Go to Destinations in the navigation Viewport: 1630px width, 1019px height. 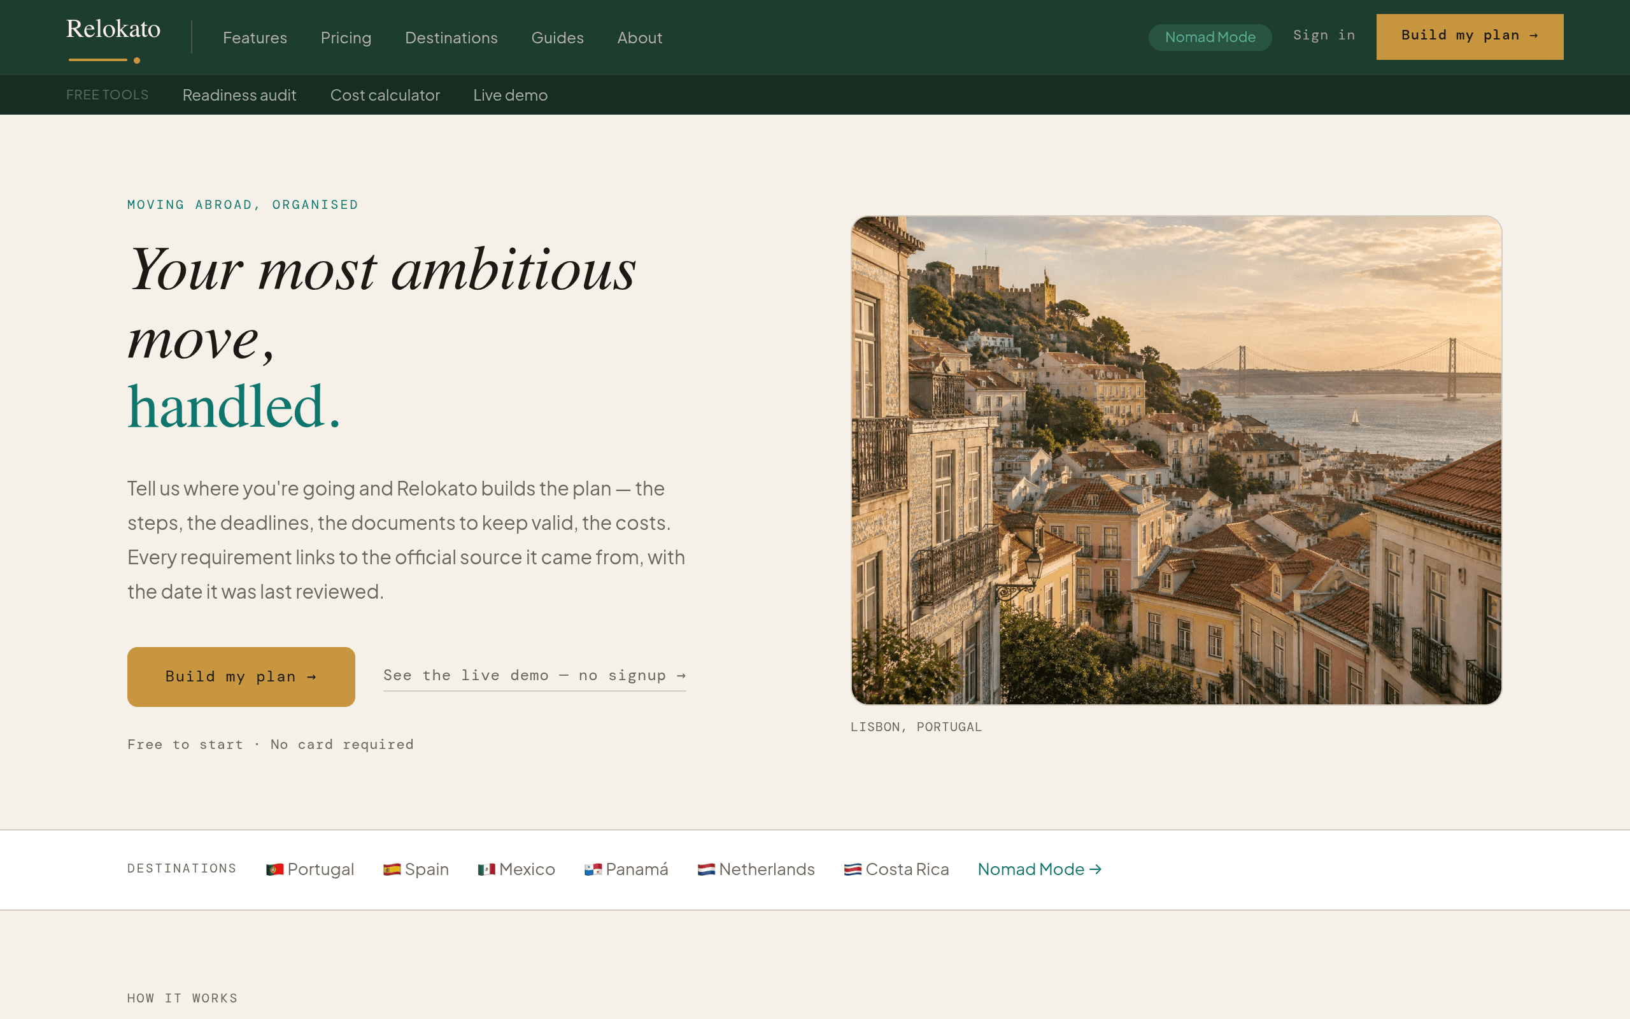coord(451,38)
